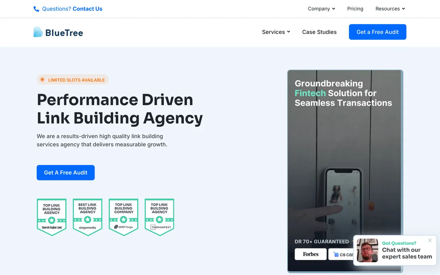Click the Search Engine Land award badge
This screenshot has height=275, width=440.
[52, 217]
